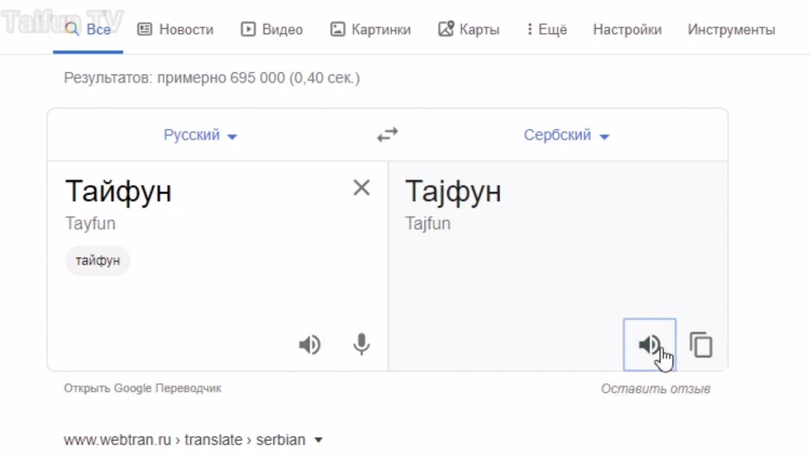
Task: Open the Сербский target language dropdown
Action: [566, 135]
